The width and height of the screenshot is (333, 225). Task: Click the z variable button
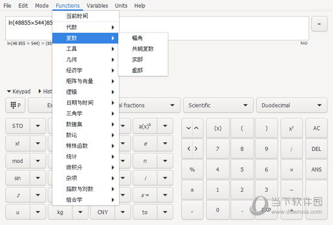18,195
